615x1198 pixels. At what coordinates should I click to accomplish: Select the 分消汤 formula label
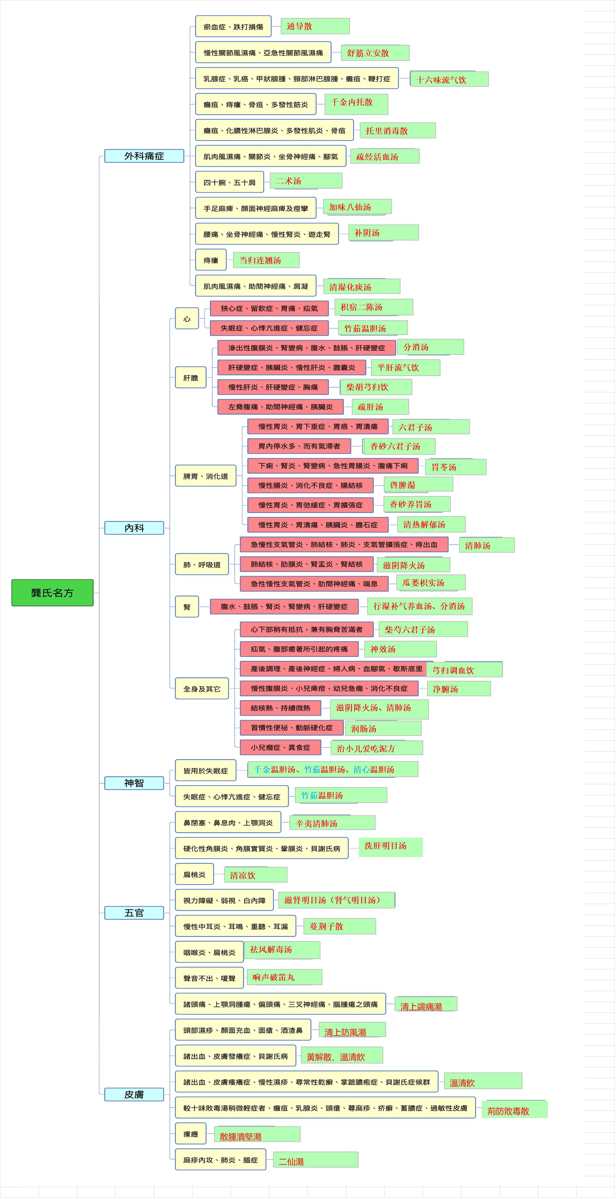[x=431, y=347]
